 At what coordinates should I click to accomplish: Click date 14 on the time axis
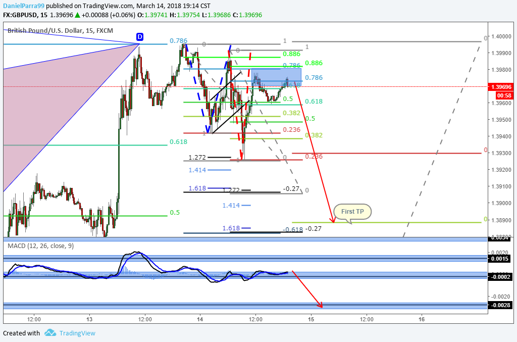pos(200,319)
